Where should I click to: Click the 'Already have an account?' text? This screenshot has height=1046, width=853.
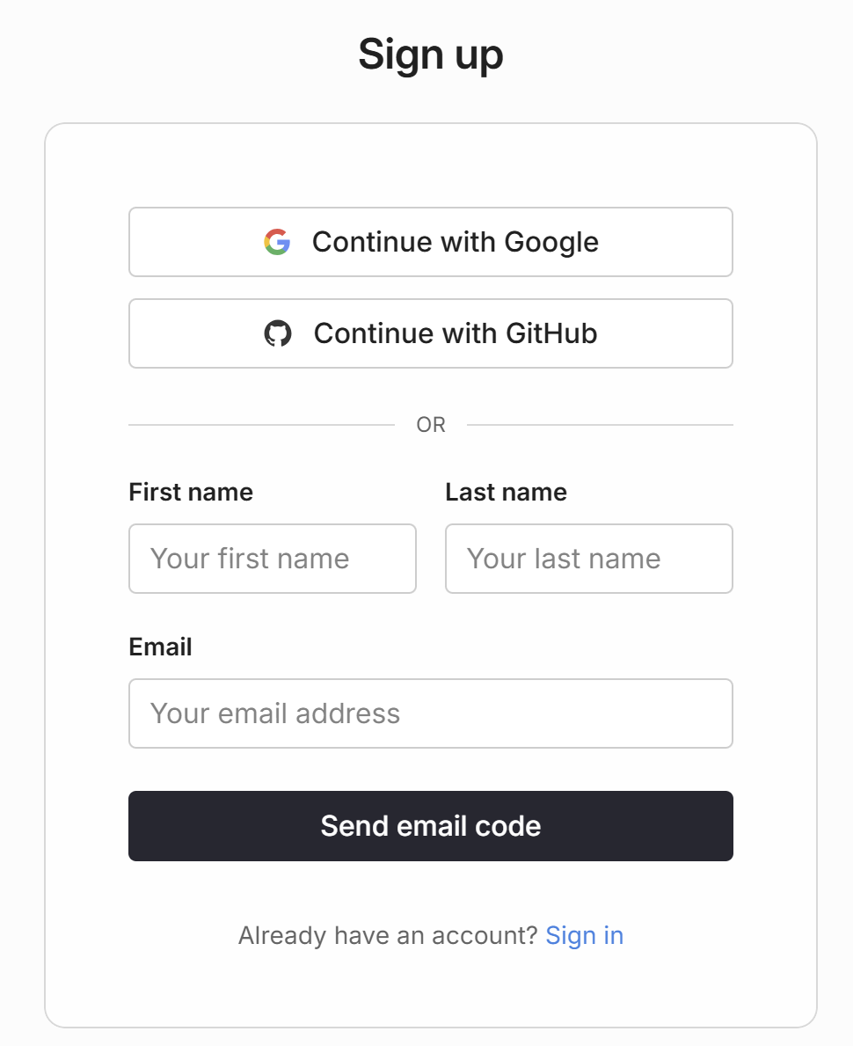pos(387,935)
